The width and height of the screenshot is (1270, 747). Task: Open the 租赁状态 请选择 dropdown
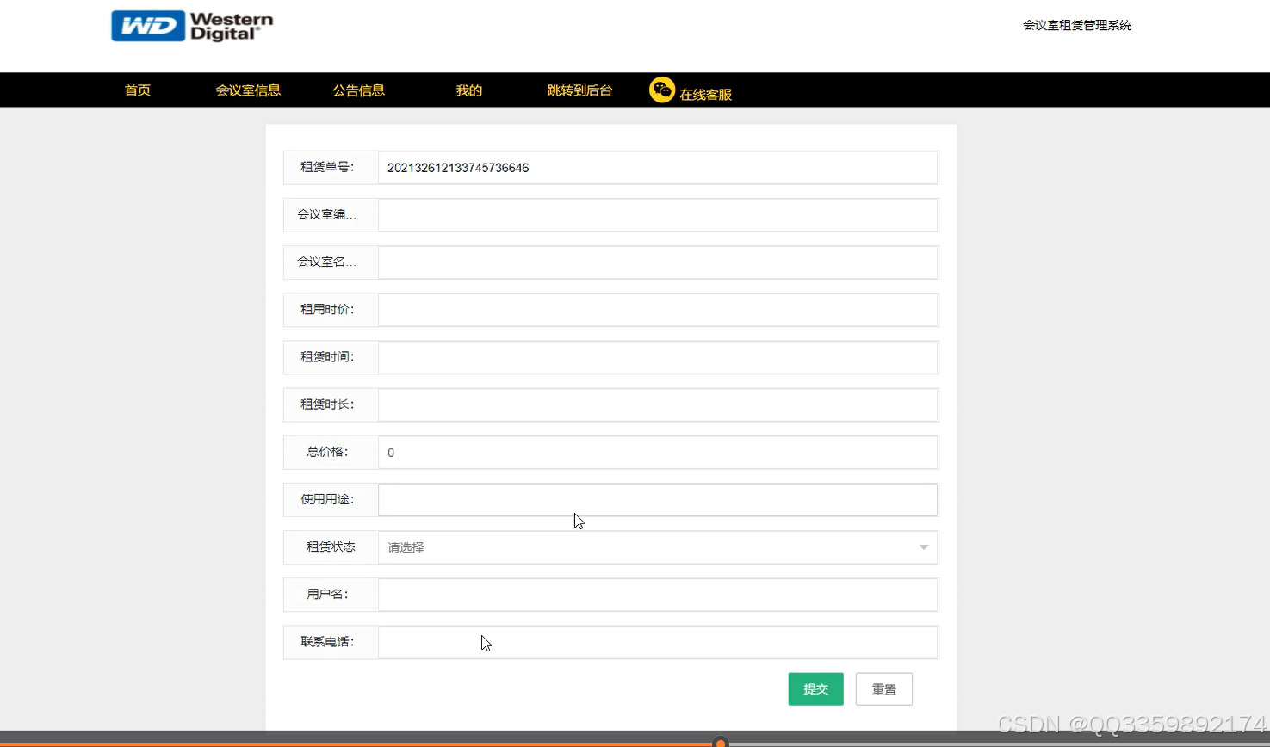point(658,547)
